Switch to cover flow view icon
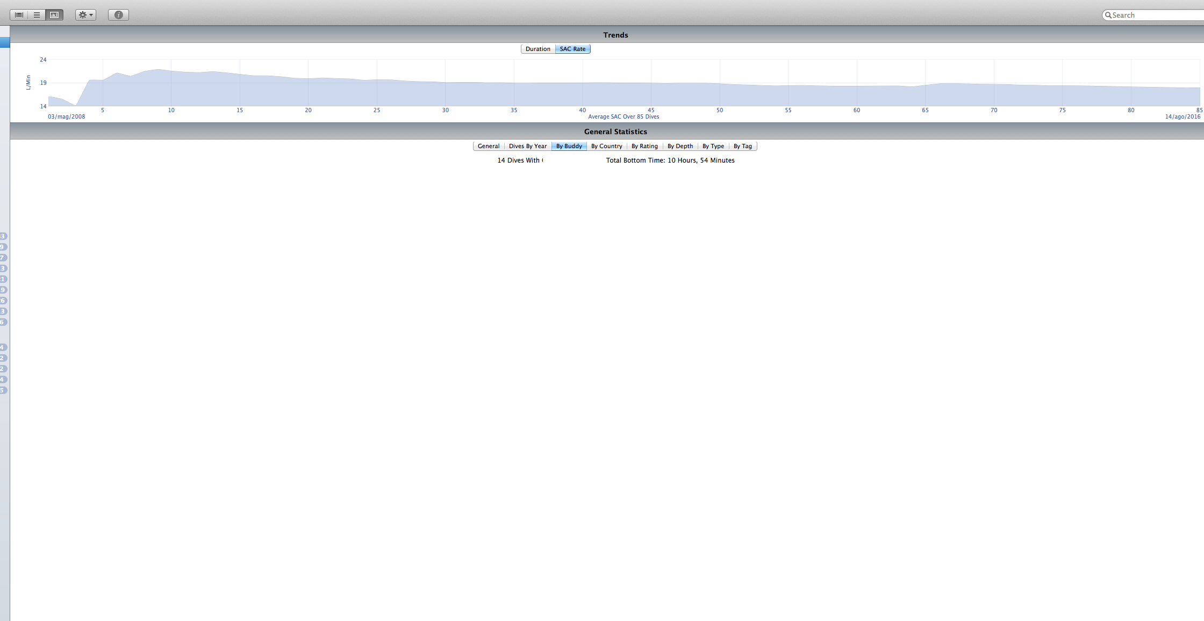Viewport: 1204px width, 621px height. pyautogui.click(x=19, y=15)
